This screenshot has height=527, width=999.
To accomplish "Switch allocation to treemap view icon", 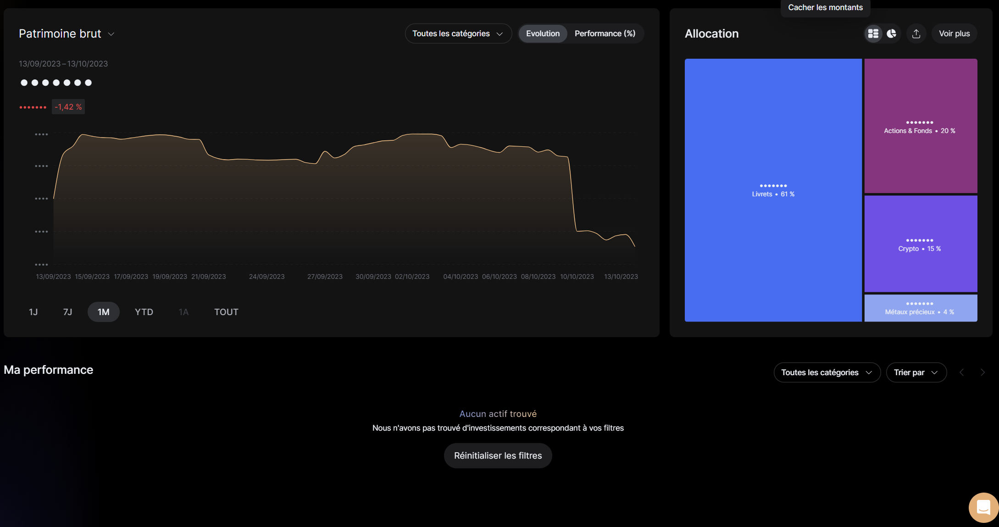I will (873, 33).
